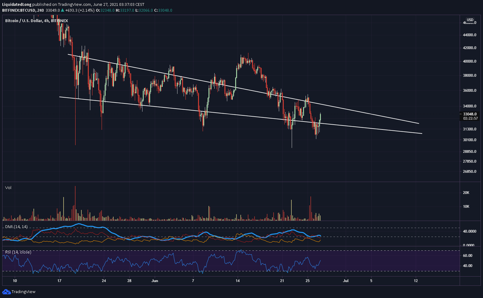483x298 pixels.
Task: Select the Jun label on the time axis
Action: coord(155,281)
